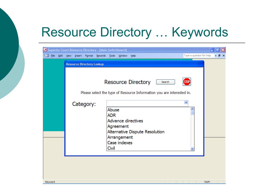The image size is (258, 193).
Task: Minimize the Superior Court Resource Directory window
Action: point(212,50)
